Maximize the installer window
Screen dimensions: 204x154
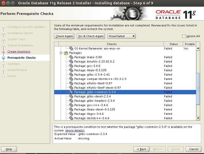tap(13, 3)
